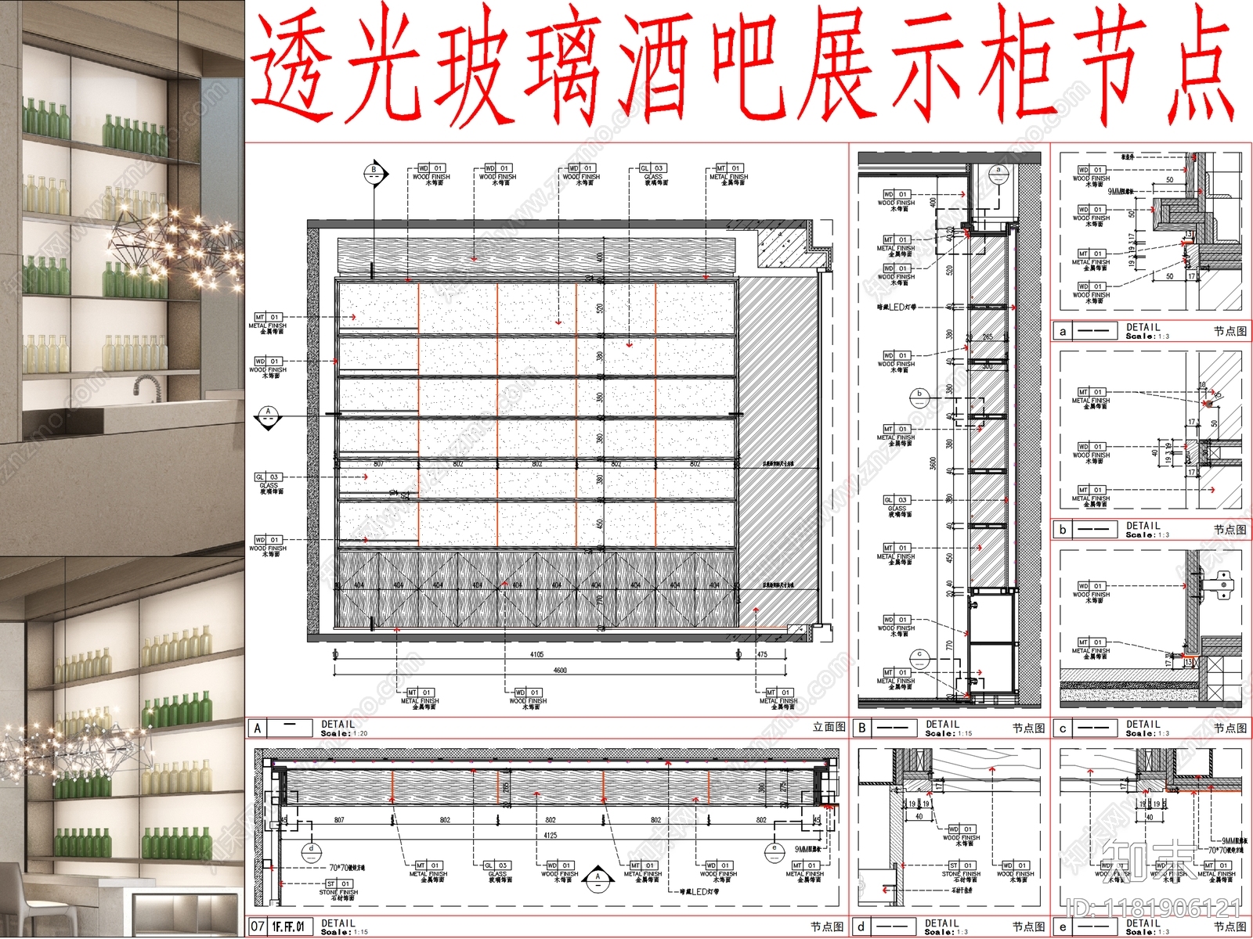This screenshot has height=939, width=1253.
Task: Select the 4125 dimension in plan detail 07
Action: tap(551, 835)
